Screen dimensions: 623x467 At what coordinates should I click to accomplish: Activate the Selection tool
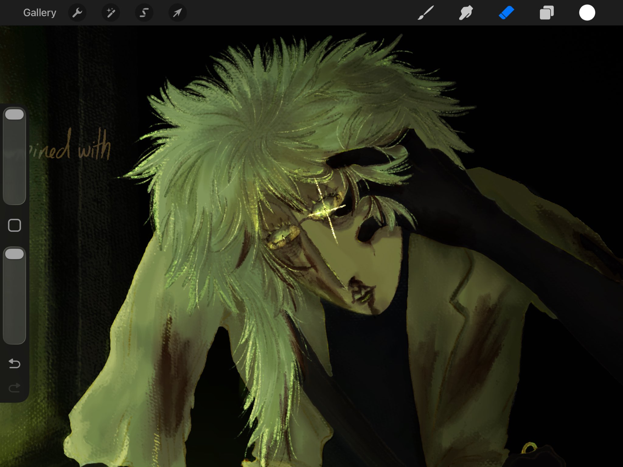coord(144,13)
